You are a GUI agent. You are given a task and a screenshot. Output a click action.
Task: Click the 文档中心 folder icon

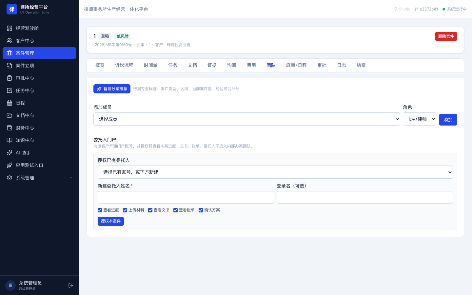[x=10, y=115]
